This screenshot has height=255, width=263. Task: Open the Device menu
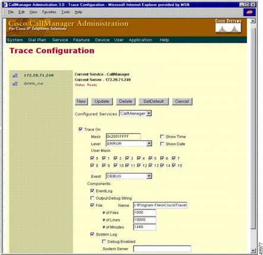[x=102, y=40]
